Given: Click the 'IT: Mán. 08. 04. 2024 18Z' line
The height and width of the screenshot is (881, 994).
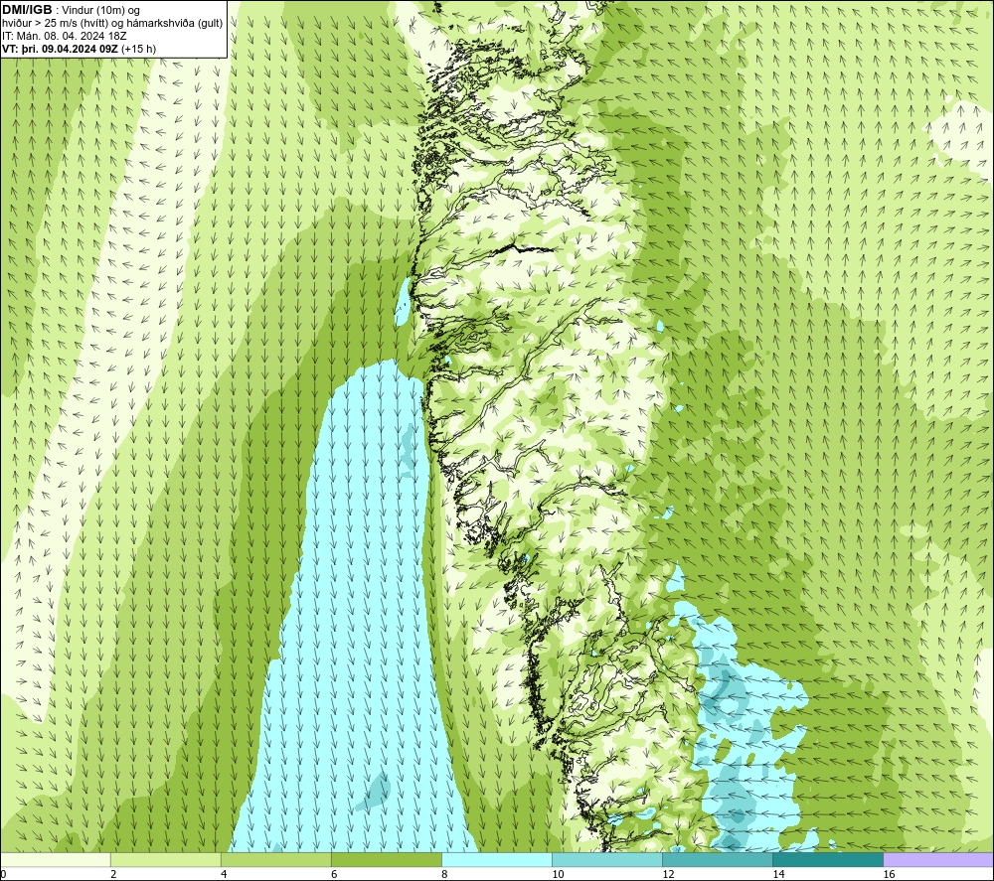Looking at the screenshot, I should 64,36.
